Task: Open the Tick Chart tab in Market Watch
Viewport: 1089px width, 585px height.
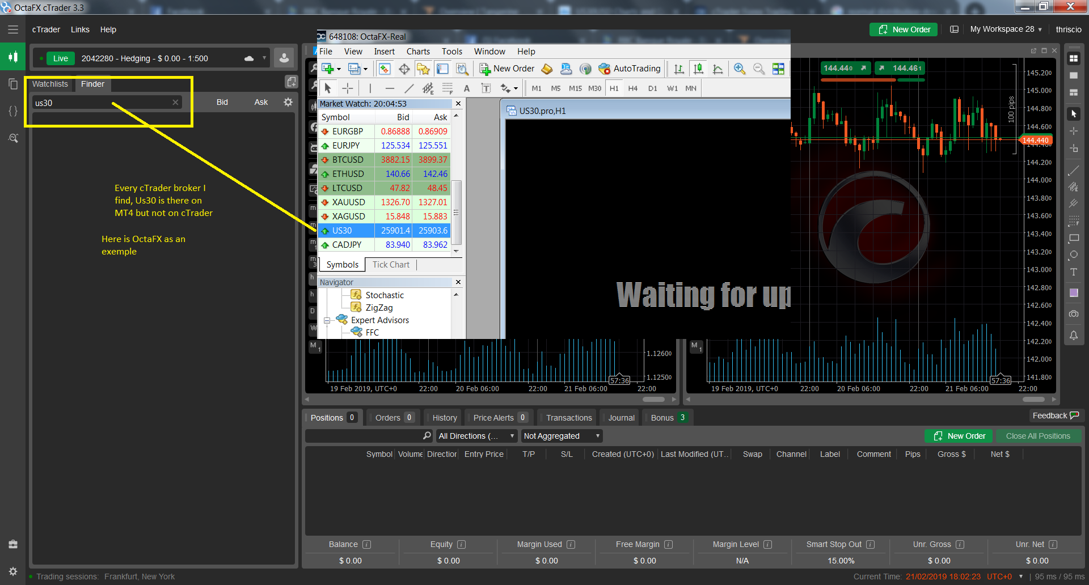Action: pos(391,265)
